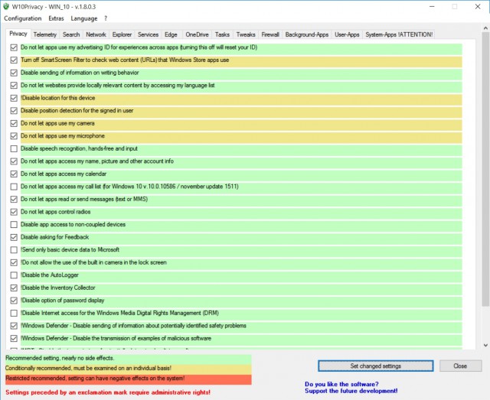Click Support the future development link
The width and height of the screenshot is (490, 400).
[x=351, y=391]
